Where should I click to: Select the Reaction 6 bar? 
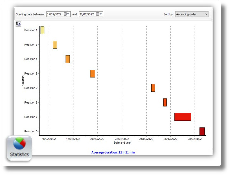coord(165,103)
